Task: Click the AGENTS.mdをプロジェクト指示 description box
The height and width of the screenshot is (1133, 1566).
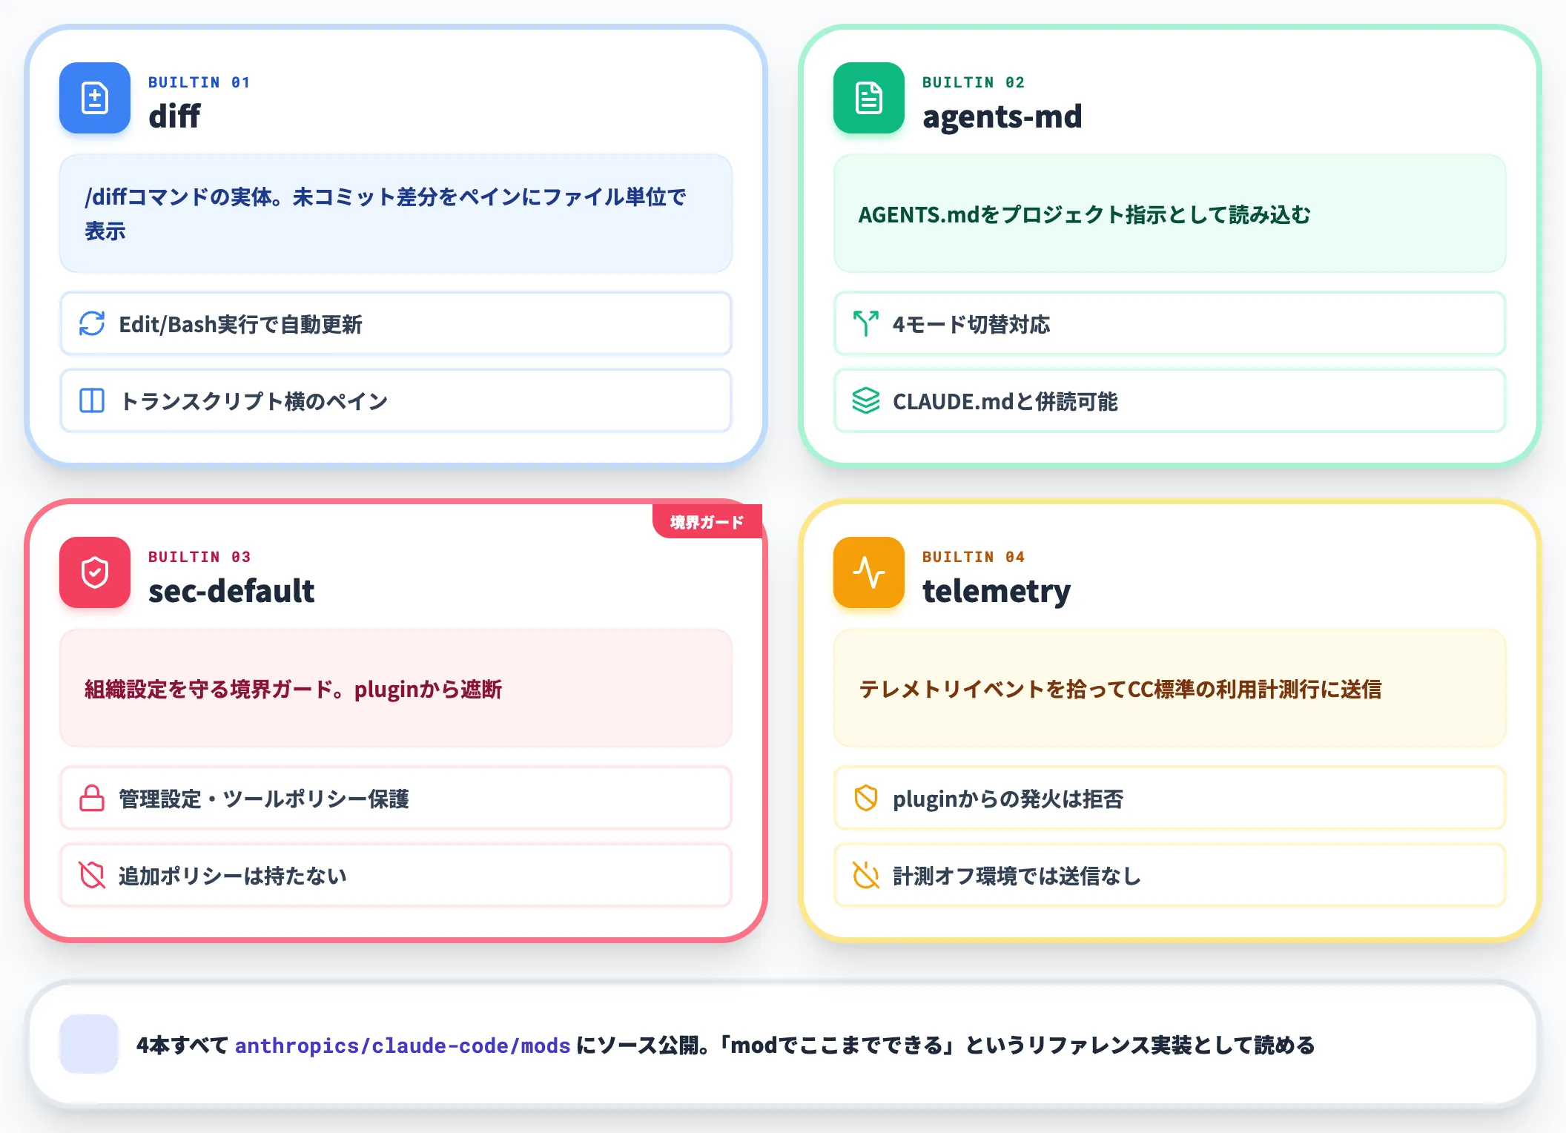Action: tap(1170, 214)
